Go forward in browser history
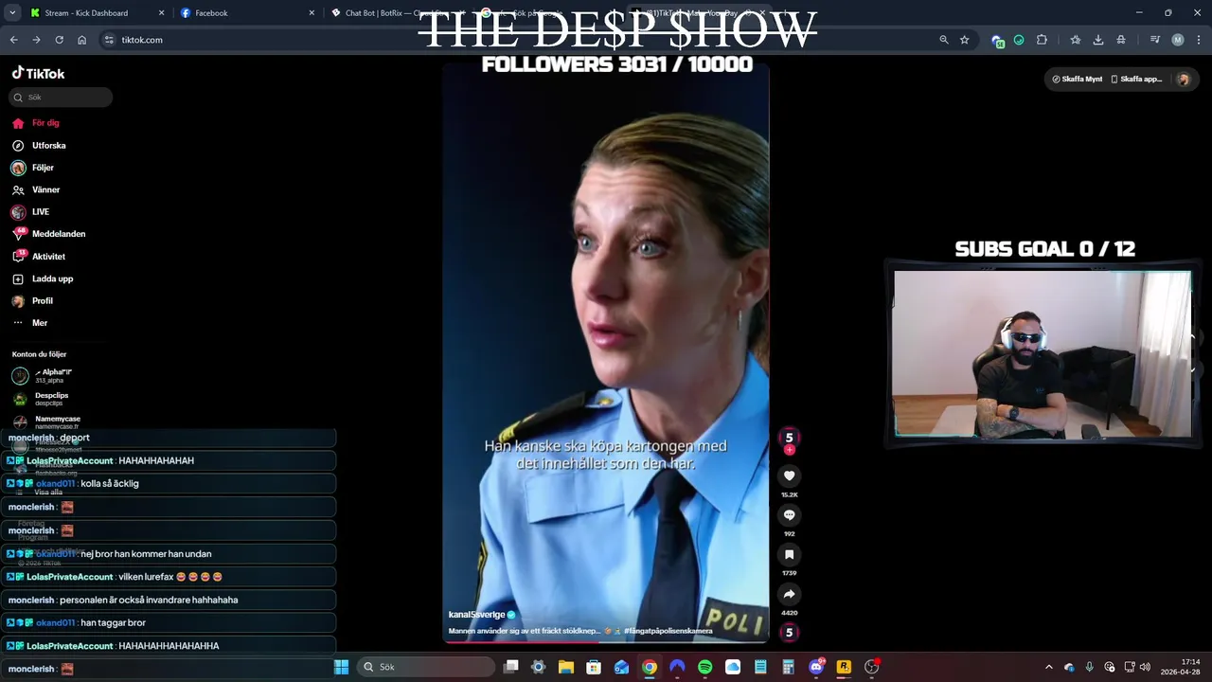The width and height of the screenshot is (1212, 682). 36,40
